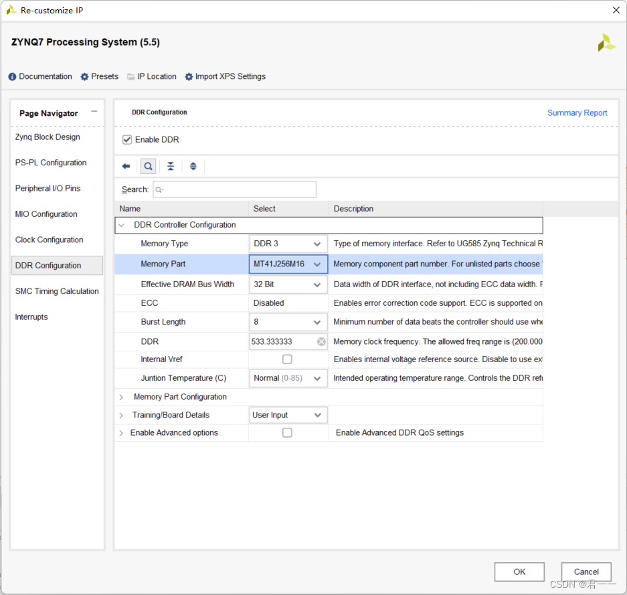
Task: Open the Training/Board Details User Input dropdown
Action: tap(288, 415)
